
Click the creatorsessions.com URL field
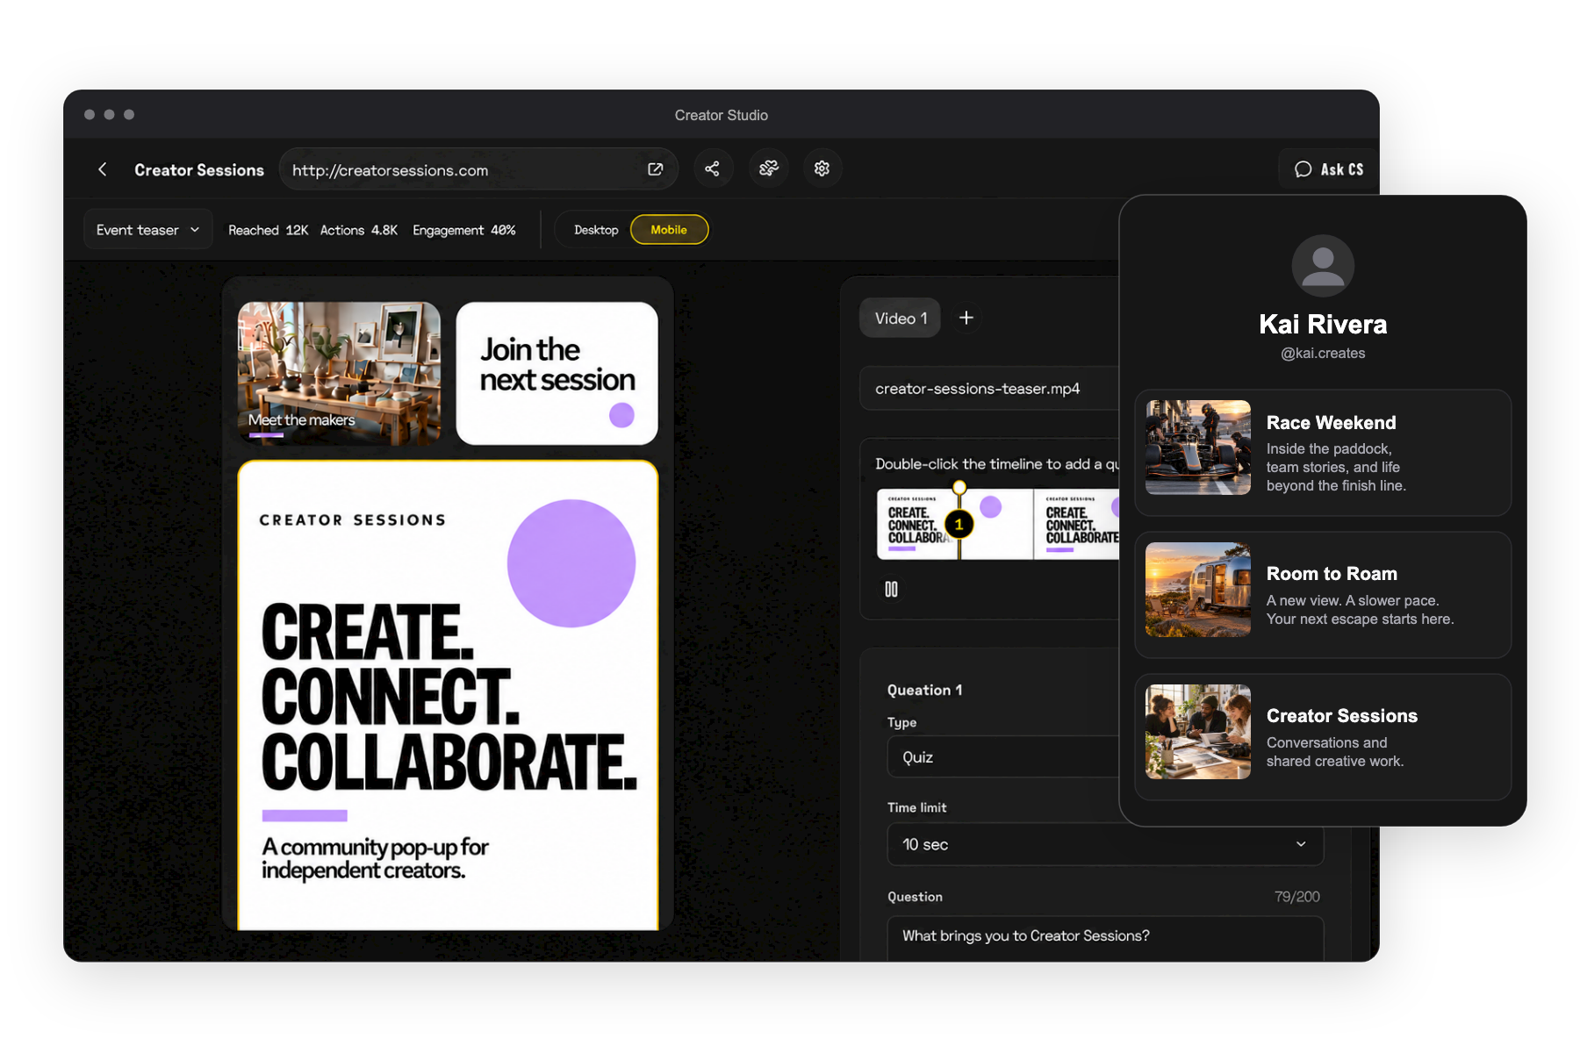478,169
